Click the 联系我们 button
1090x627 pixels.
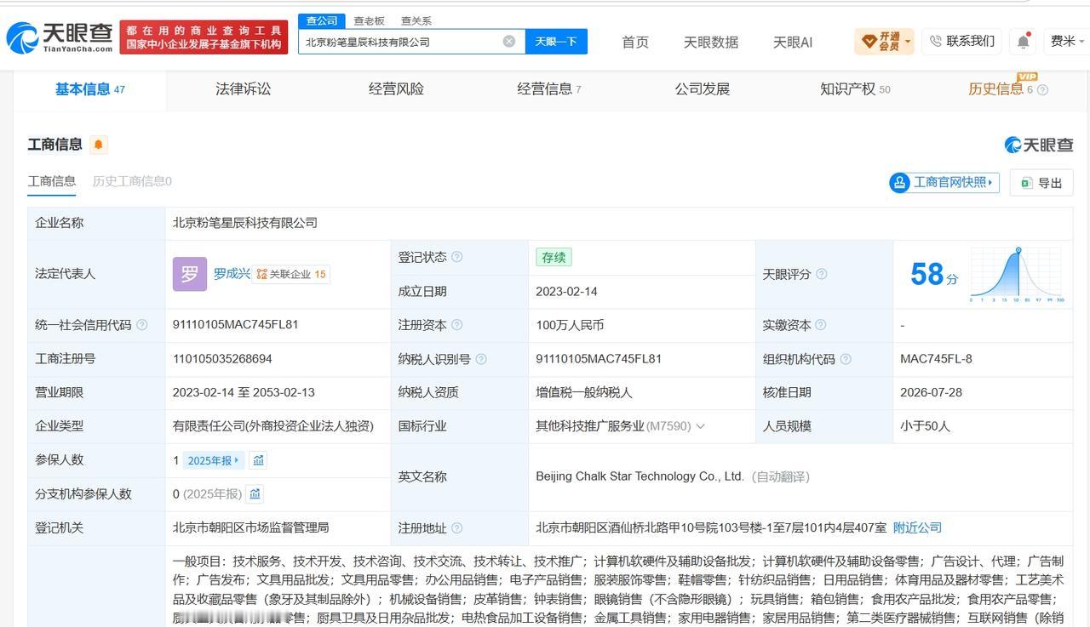[x=961, y=41]
